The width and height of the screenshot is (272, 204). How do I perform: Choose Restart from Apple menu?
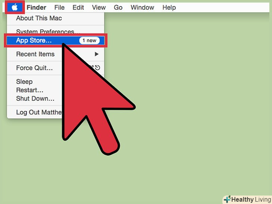coord(30,90)
